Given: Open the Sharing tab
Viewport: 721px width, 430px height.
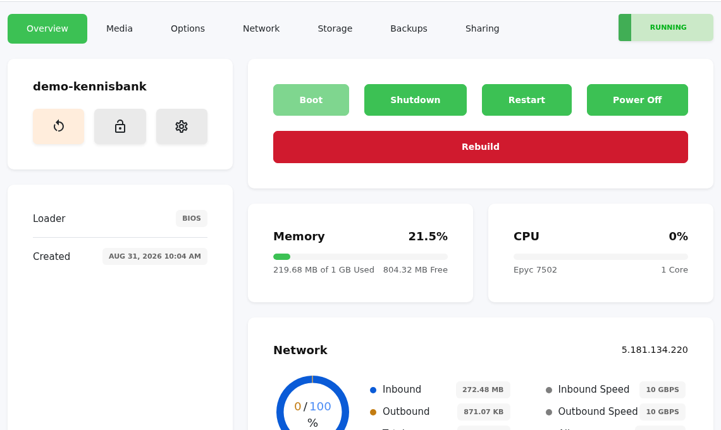Looking at the screenshot, I should [x=482, y=28].
